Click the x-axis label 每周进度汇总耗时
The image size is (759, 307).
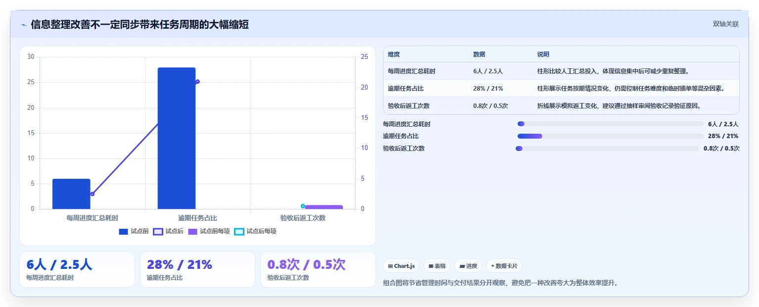pyautogui.click(x=93, y=218)
